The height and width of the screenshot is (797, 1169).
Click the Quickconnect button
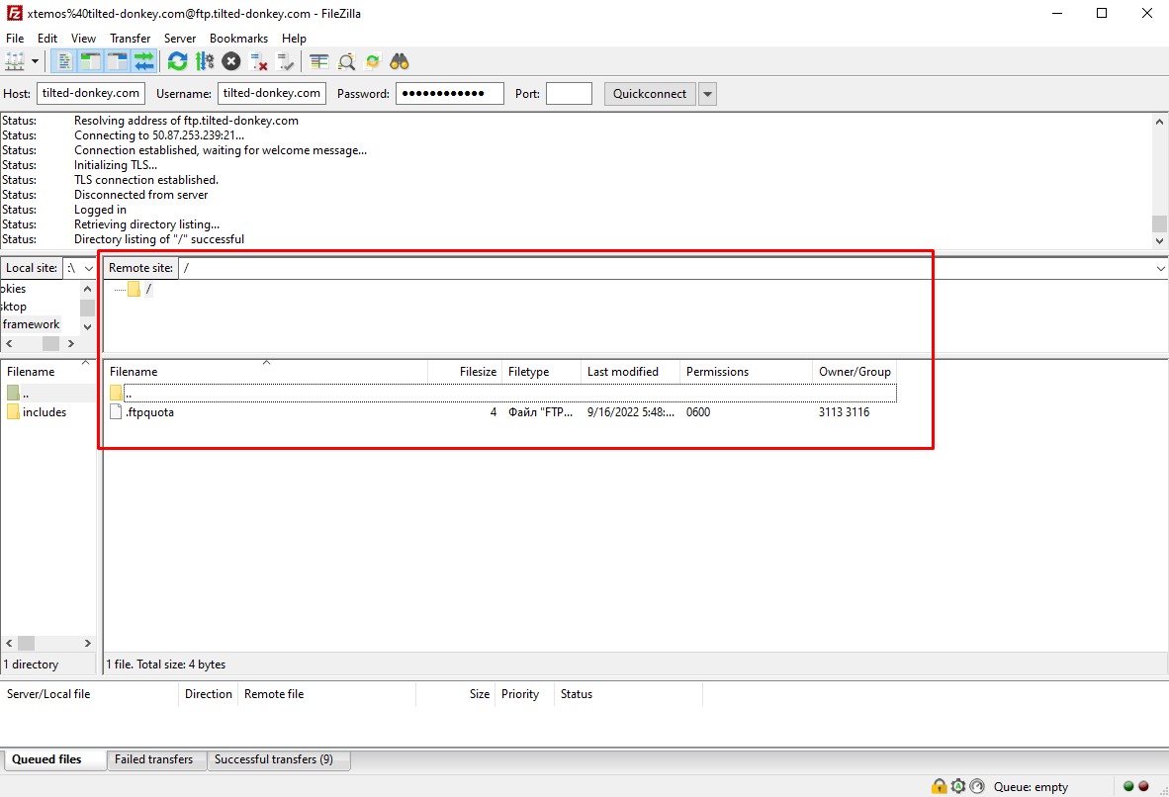(x=650, y=93)
